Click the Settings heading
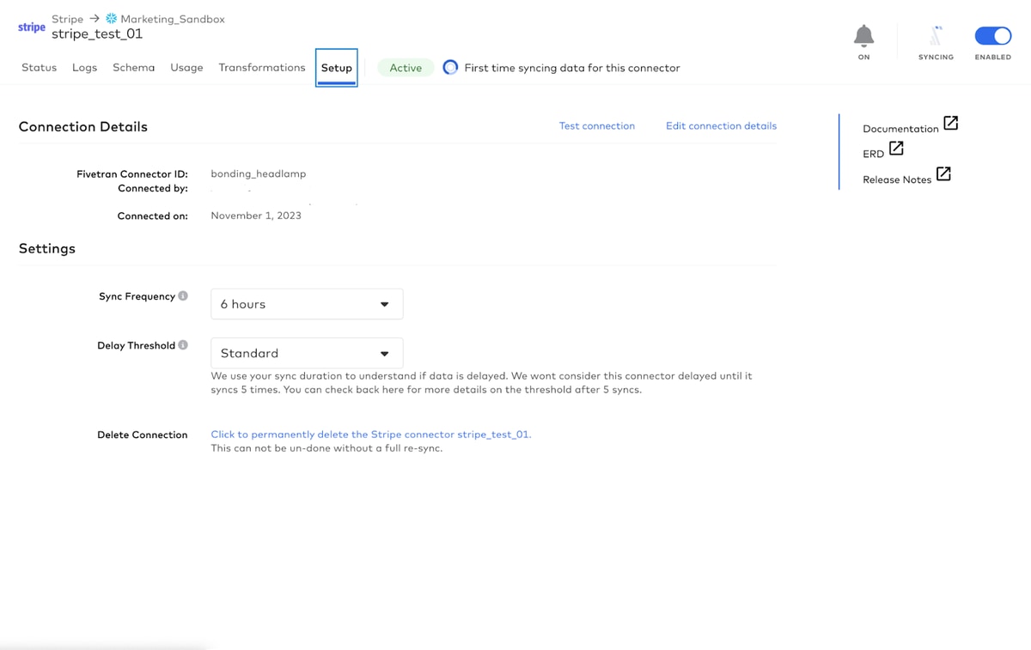The width and height of the screenshot is (1031, 650). [47, 248]
